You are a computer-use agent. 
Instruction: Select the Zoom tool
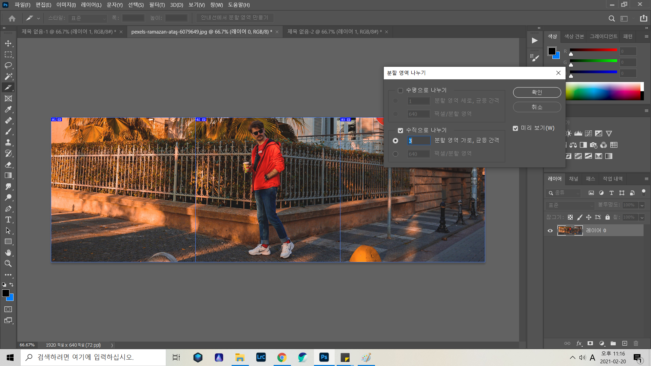click(8, 264)
